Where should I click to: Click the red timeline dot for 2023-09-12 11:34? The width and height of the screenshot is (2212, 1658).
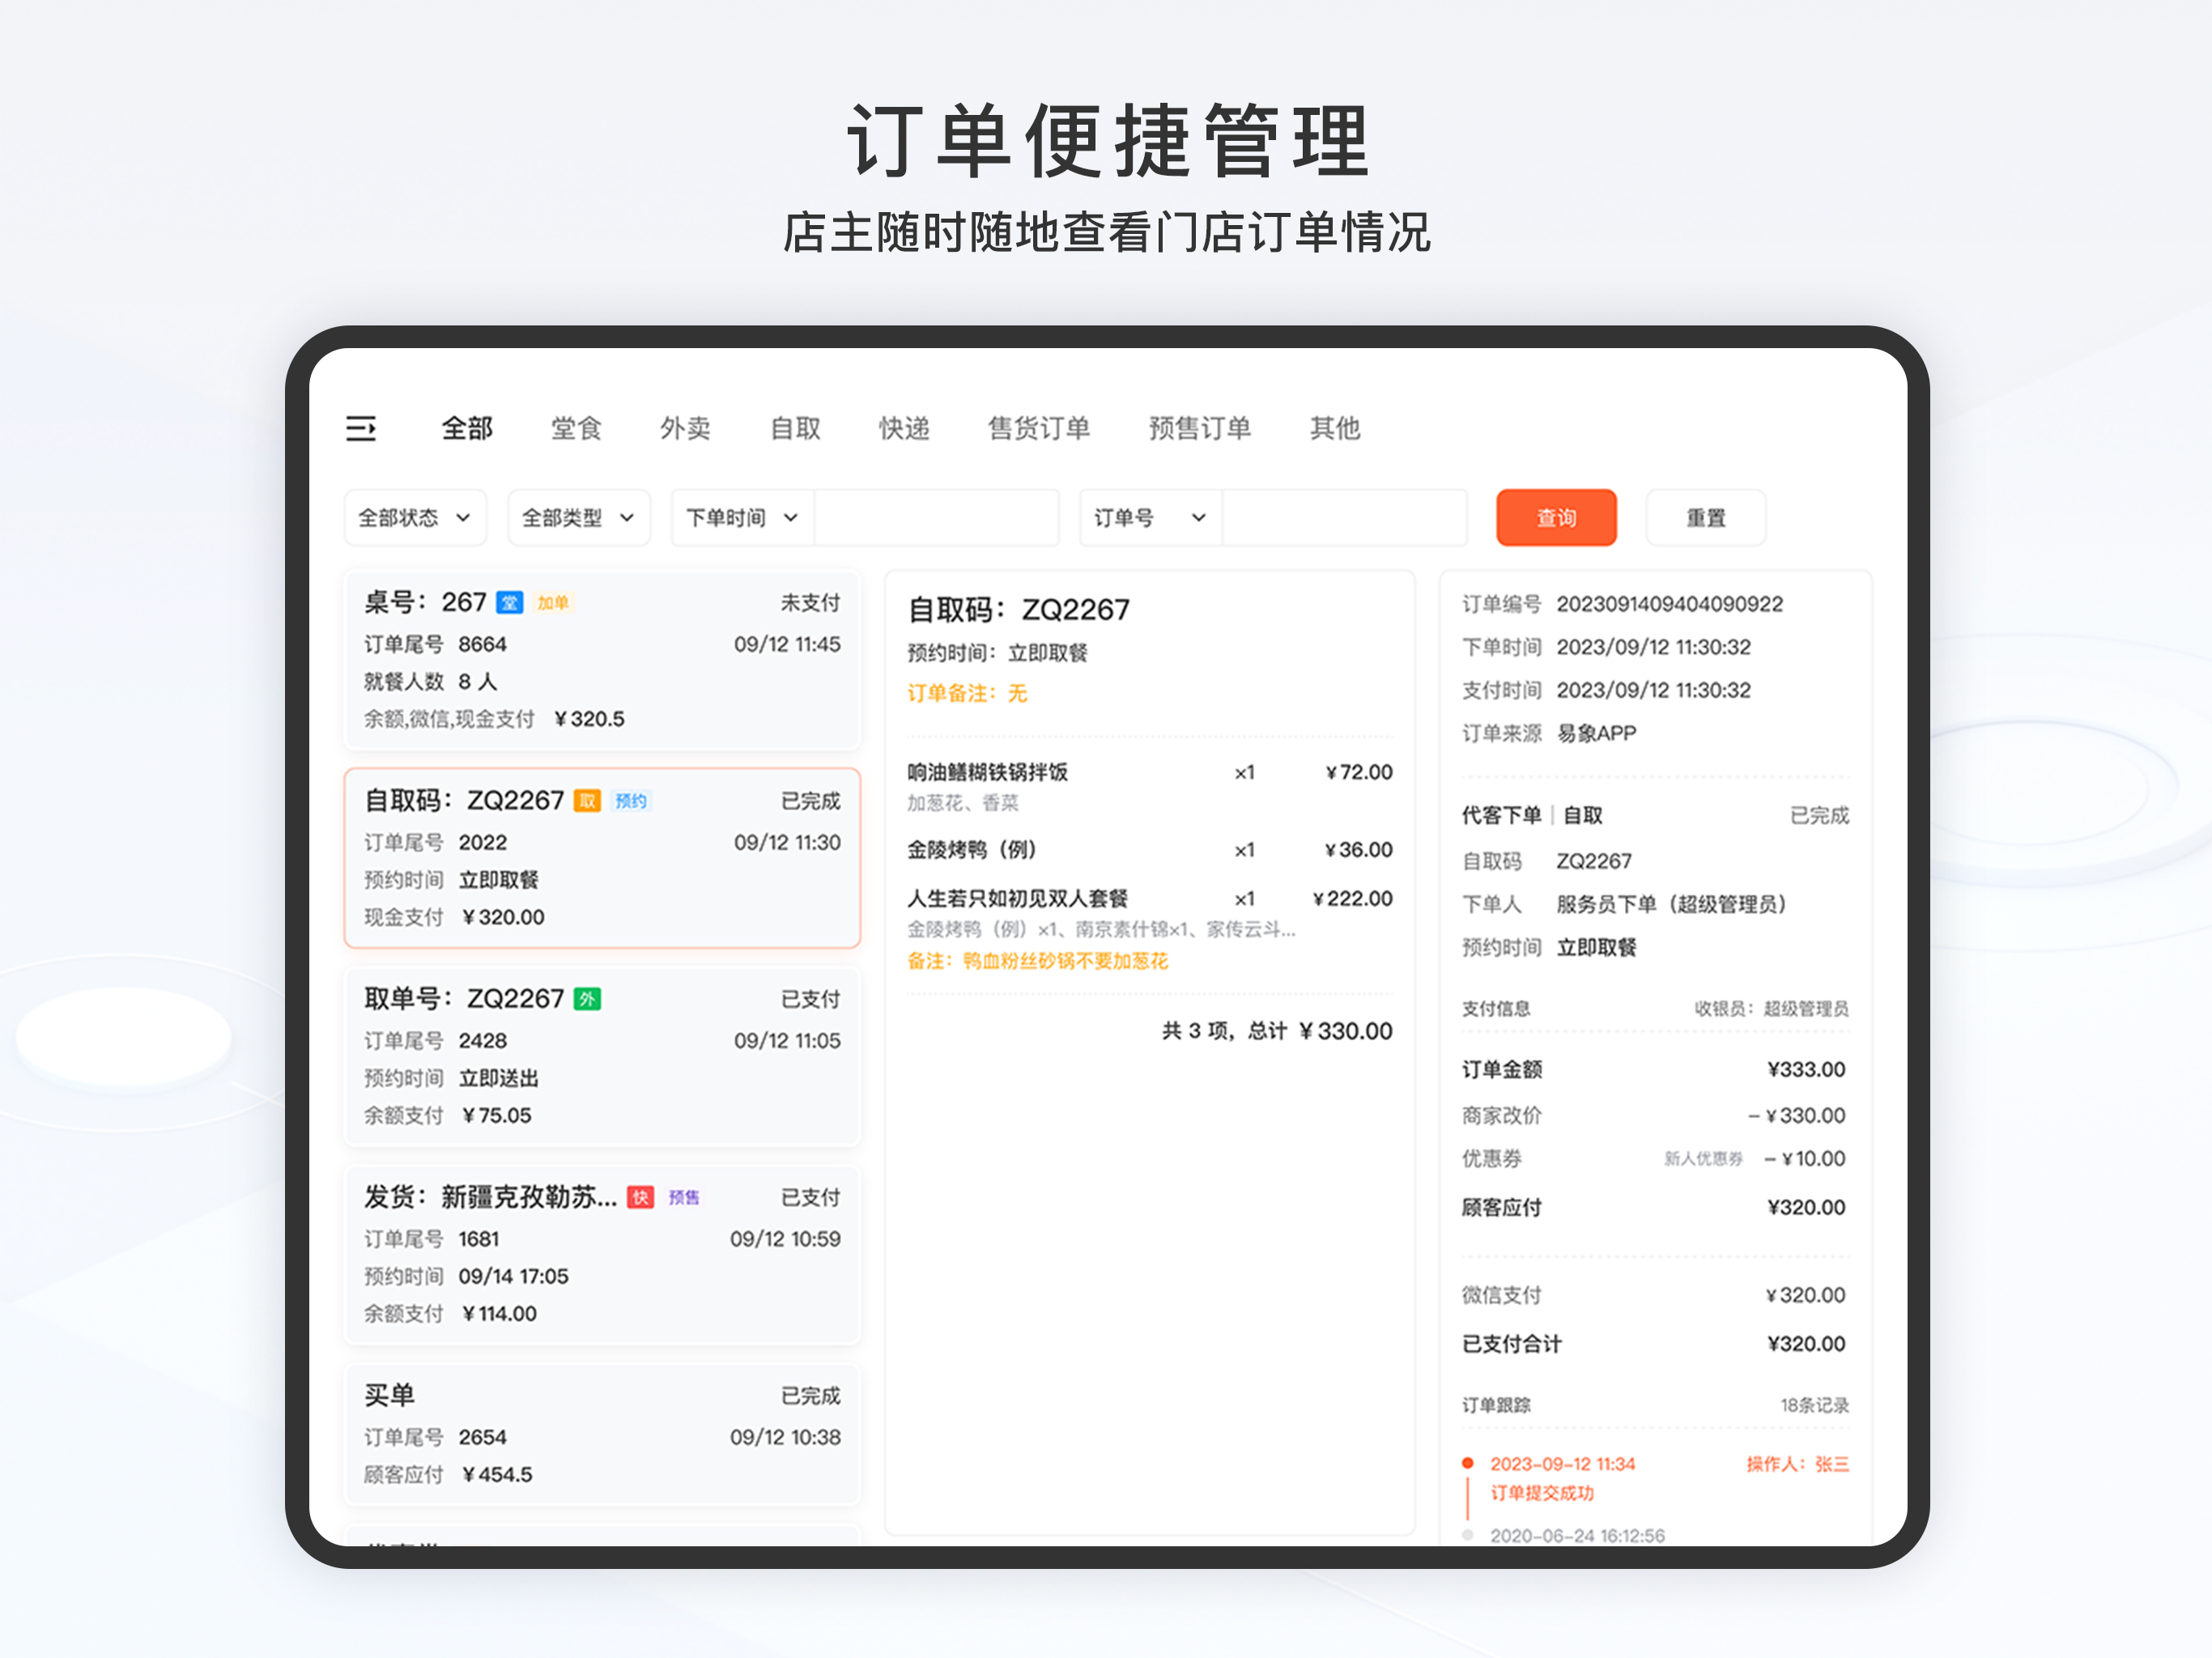click(1467, 1463)
